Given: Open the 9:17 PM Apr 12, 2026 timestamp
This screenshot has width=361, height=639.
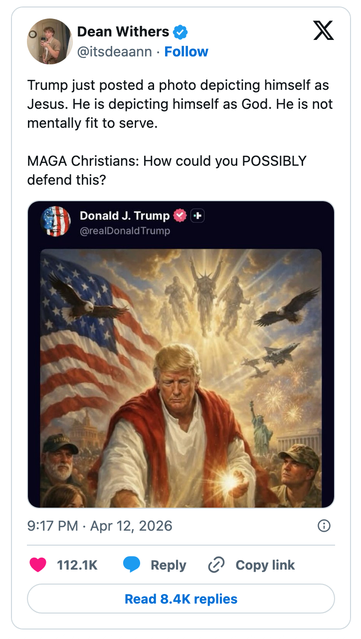Looking at the screenshot, I should 100,526.
